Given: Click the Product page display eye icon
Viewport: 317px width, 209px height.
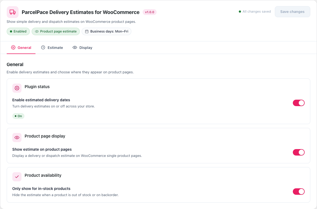Looking at the screenshot, I should [x=17, y=138].
